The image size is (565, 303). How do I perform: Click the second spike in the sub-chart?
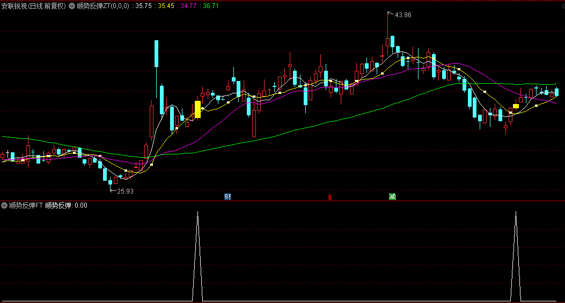click(516, 256)
